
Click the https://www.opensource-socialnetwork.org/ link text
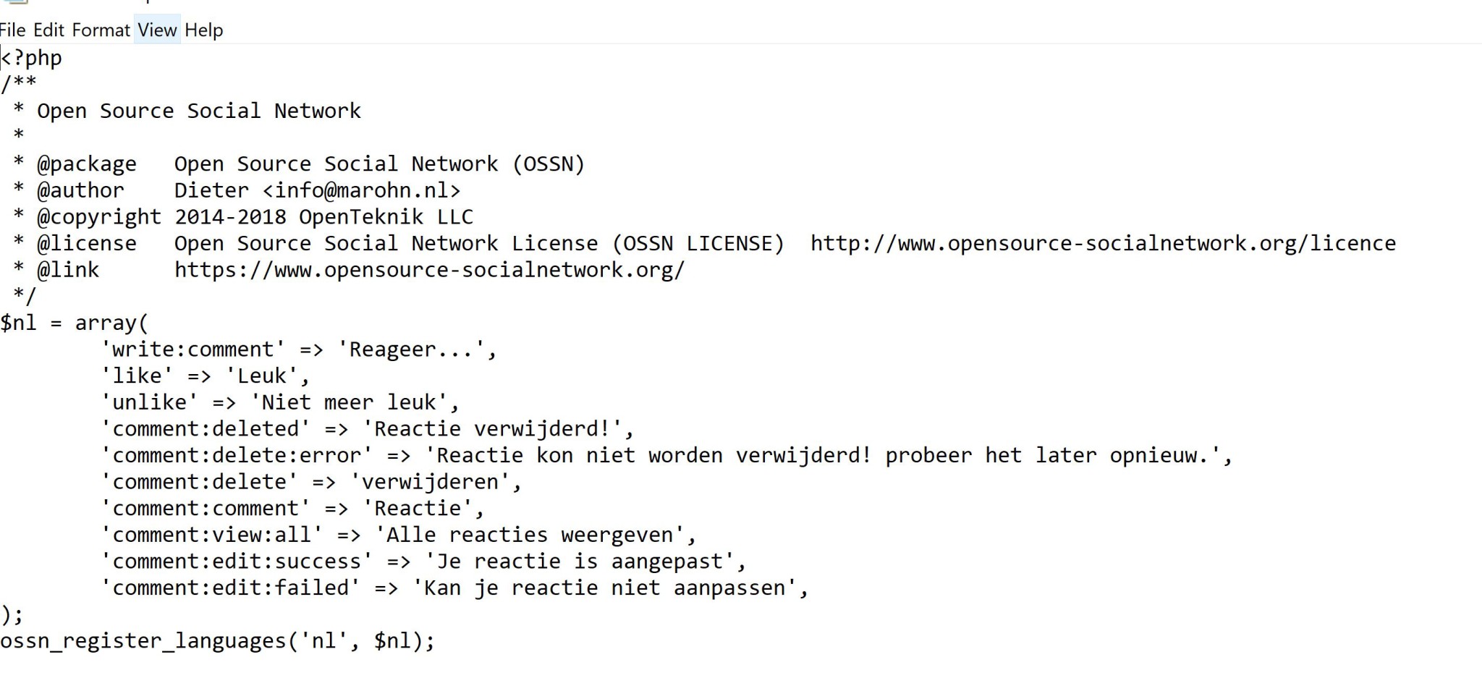[x=429, y=270]
